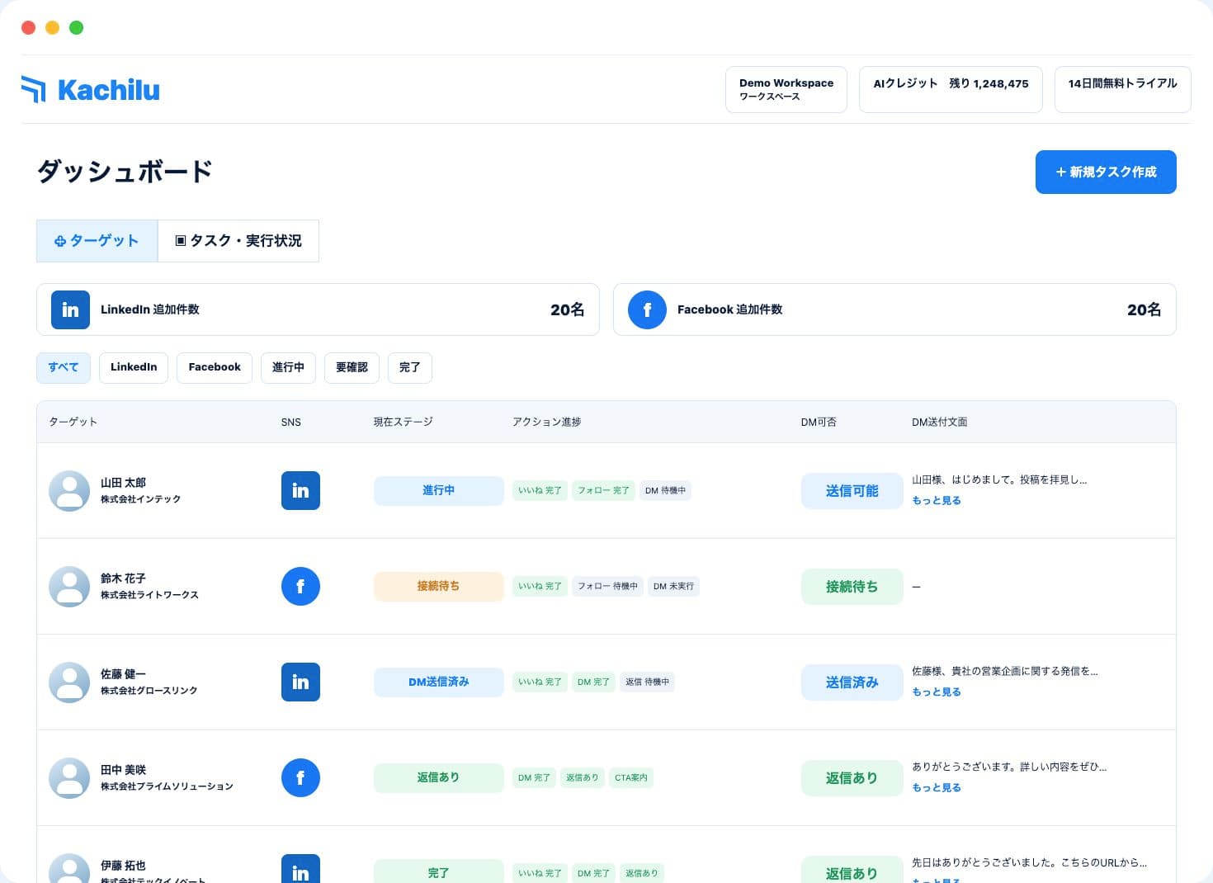Viewport: 1213px width, 883px height.
Task: Click もっと見る in 佐藤 健一 row
Action: coord(937,692)
